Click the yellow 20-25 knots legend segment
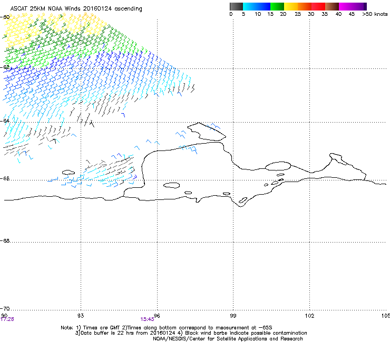Image resolution: width=390 pixels, height=342 pixels. 291,6
